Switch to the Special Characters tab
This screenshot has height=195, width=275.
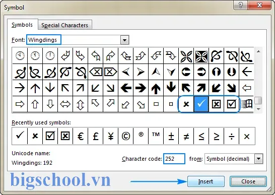coord(64,25)
